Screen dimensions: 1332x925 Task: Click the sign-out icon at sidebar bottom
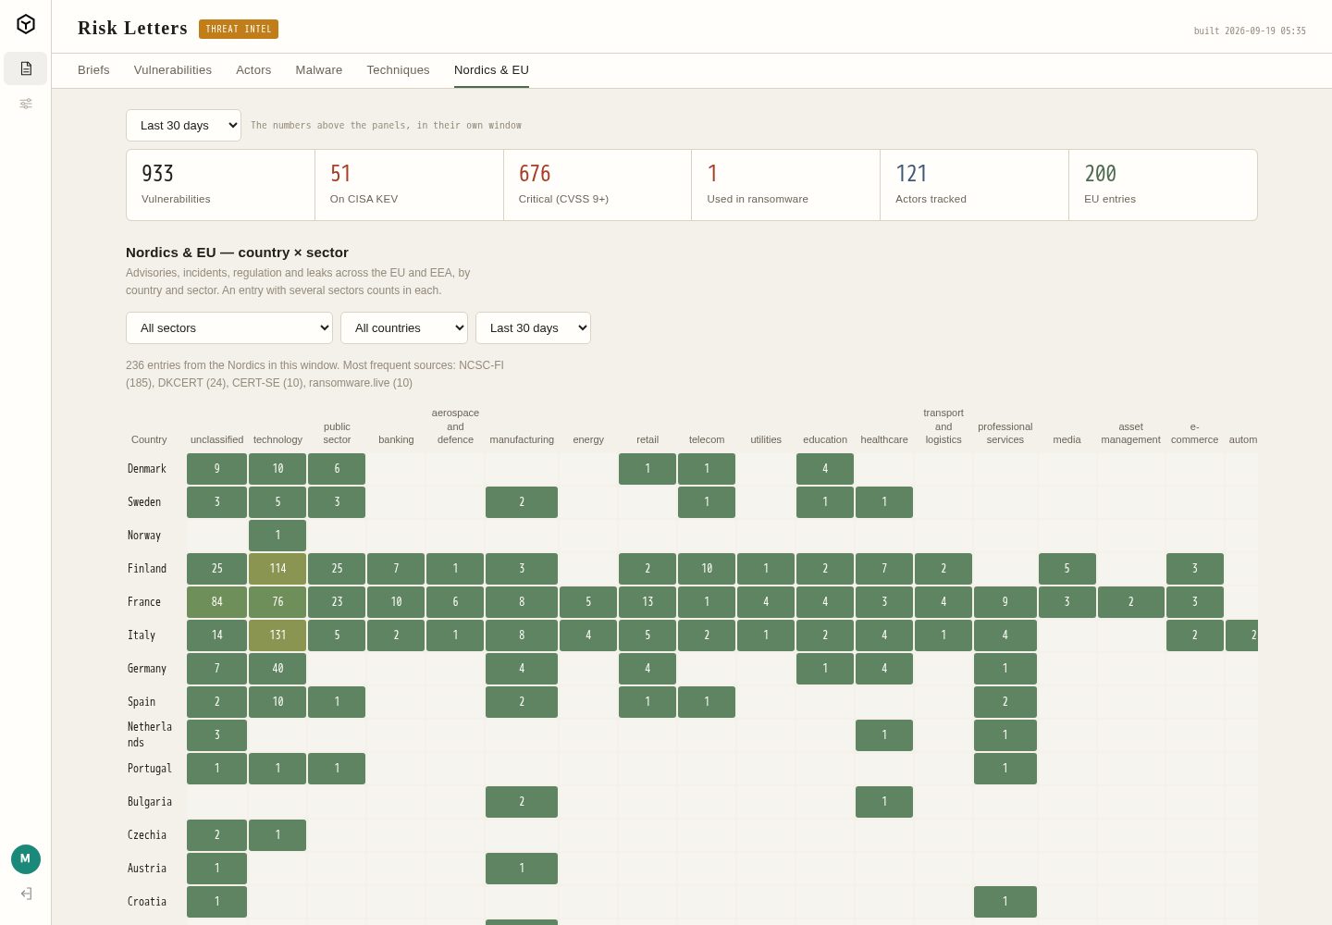pos(26,894)
